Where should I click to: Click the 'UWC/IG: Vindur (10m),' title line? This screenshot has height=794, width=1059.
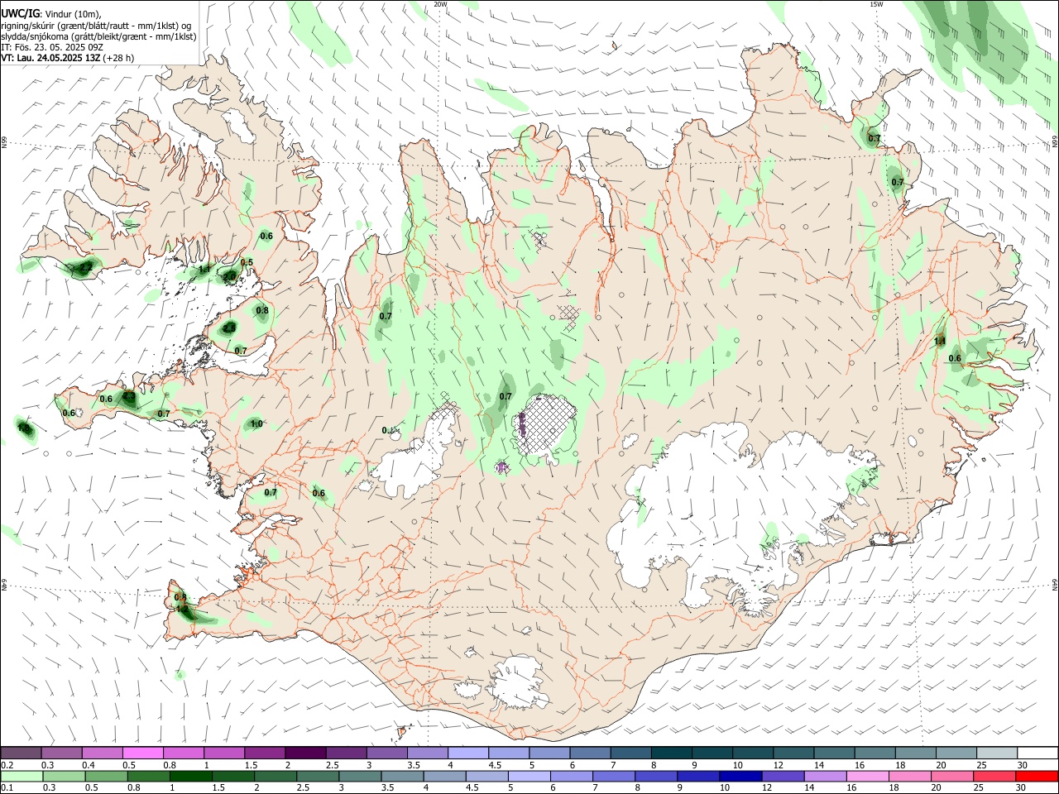click(x=51, y=13)
